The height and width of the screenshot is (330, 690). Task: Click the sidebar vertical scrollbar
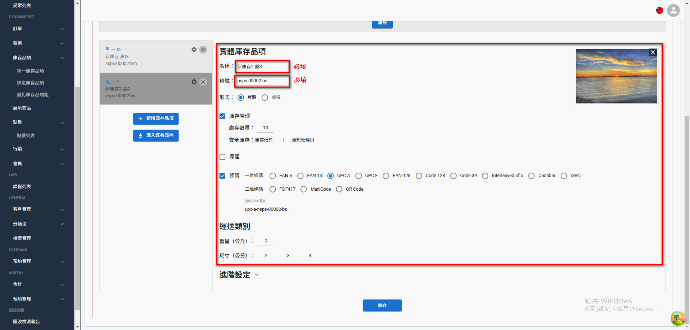(77, 198)
